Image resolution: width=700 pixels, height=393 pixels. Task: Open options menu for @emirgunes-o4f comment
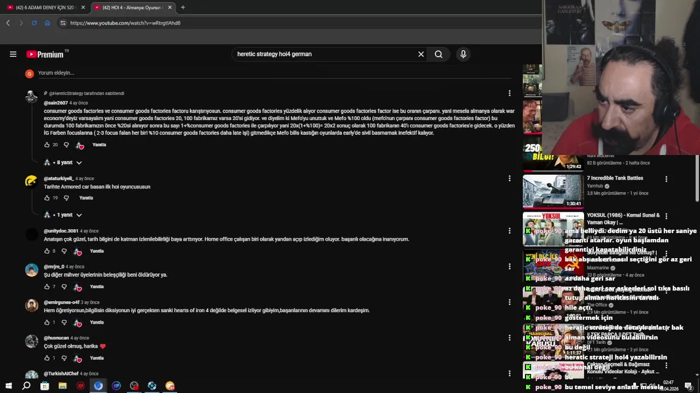(509, 302)
